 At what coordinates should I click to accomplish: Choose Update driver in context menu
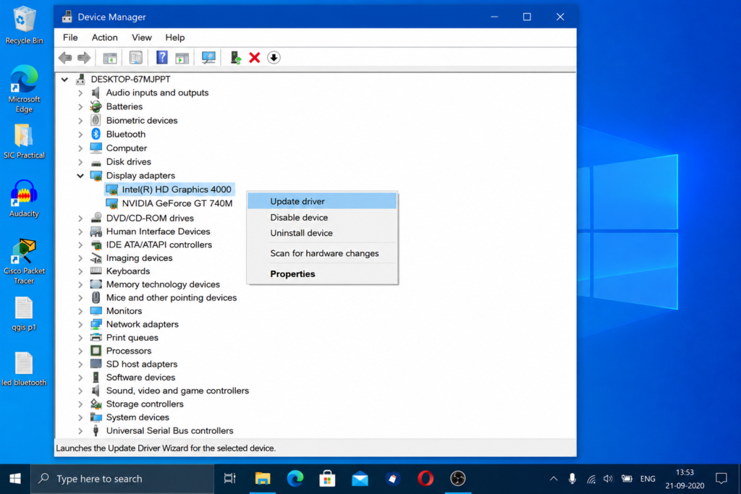click(x=322, y=201)
